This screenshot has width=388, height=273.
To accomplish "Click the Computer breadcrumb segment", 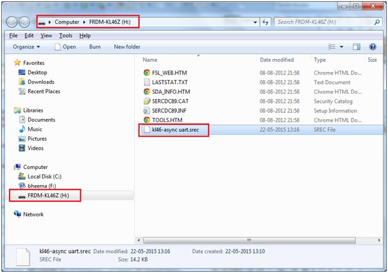I will pyautogui.click(x=67, y=22).
